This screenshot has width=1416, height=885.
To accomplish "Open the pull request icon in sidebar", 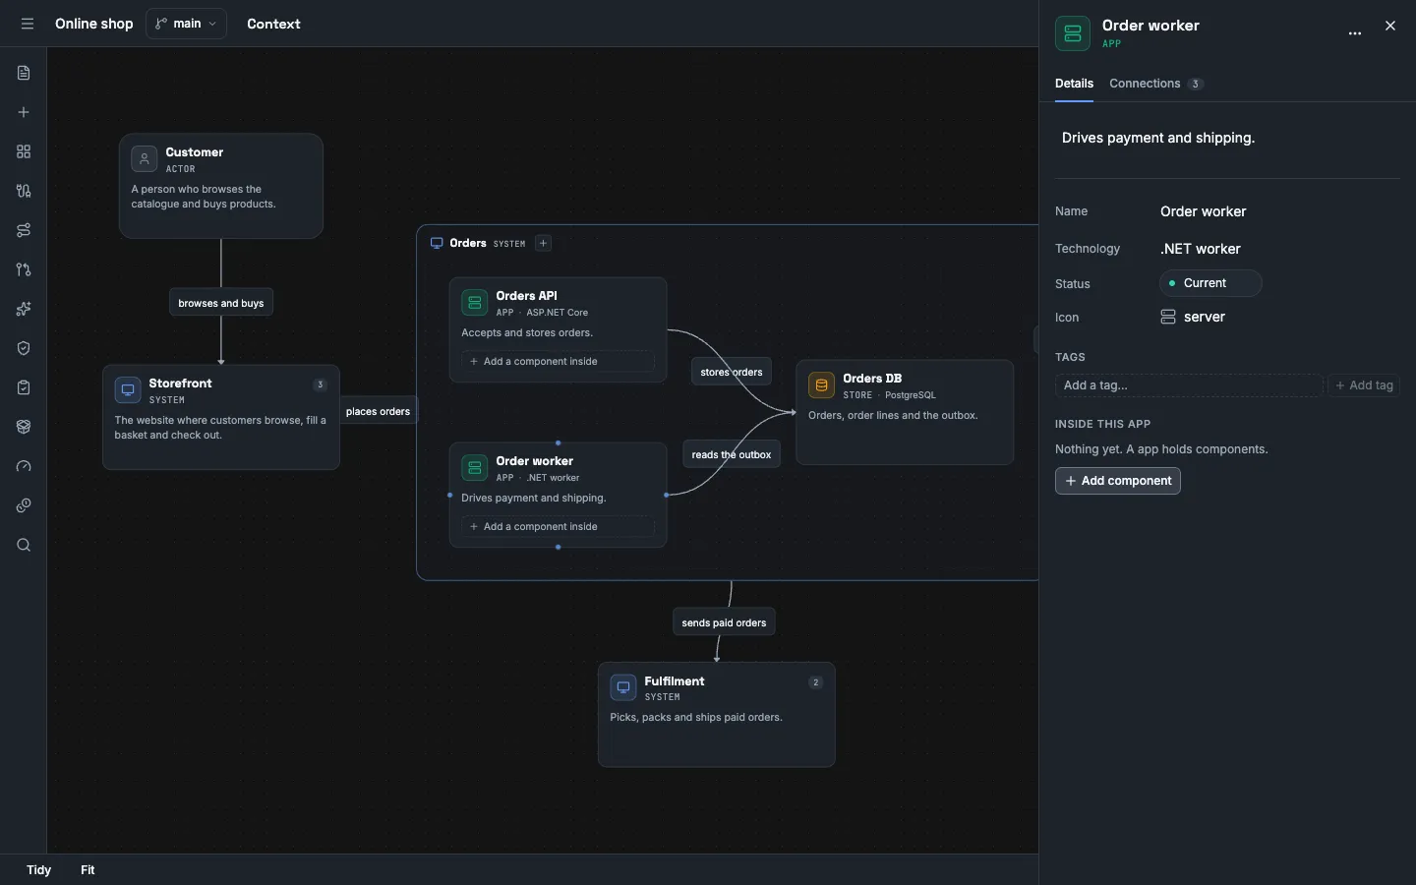I will coord(24,269).
